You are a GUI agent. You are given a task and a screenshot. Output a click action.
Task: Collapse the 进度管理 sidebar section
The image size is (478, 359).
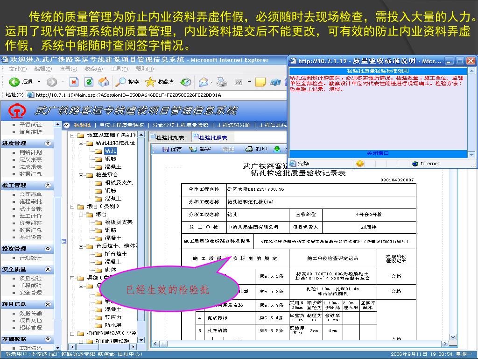(x=48, y=143)
